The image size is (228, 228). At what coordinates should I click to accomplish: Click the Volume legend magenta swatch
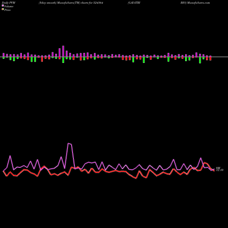coord(3,5)
